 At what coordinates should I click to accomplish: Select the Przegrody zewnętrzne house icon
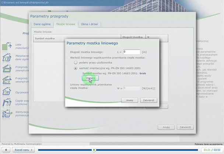pos(7,69)
